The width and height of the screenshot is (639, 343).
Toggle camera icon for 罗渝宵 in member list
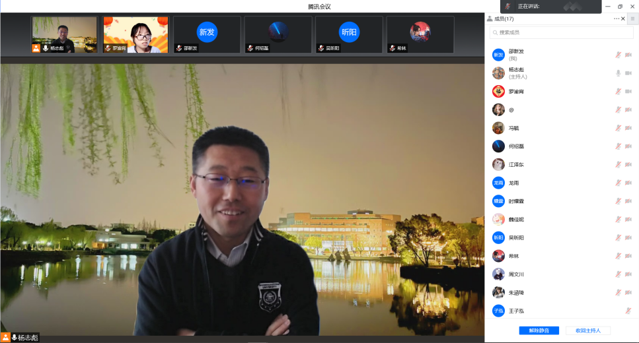pyautogui.click(x=628, y=92)
